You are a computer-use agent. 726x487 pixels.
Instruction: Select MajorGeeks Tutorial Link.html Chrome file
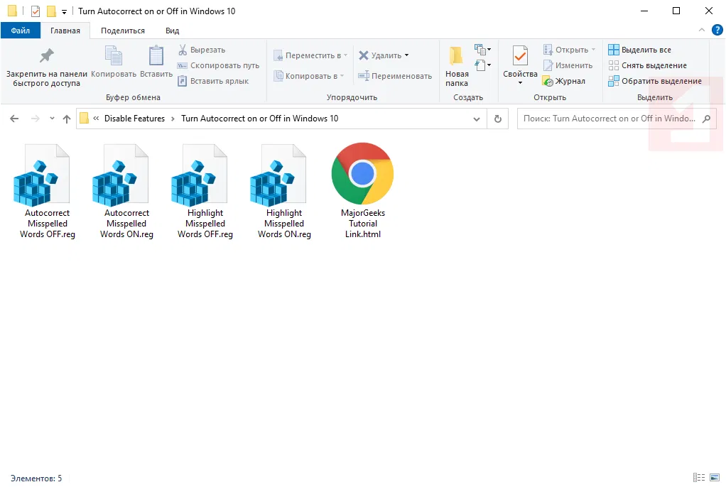(363, 191)
